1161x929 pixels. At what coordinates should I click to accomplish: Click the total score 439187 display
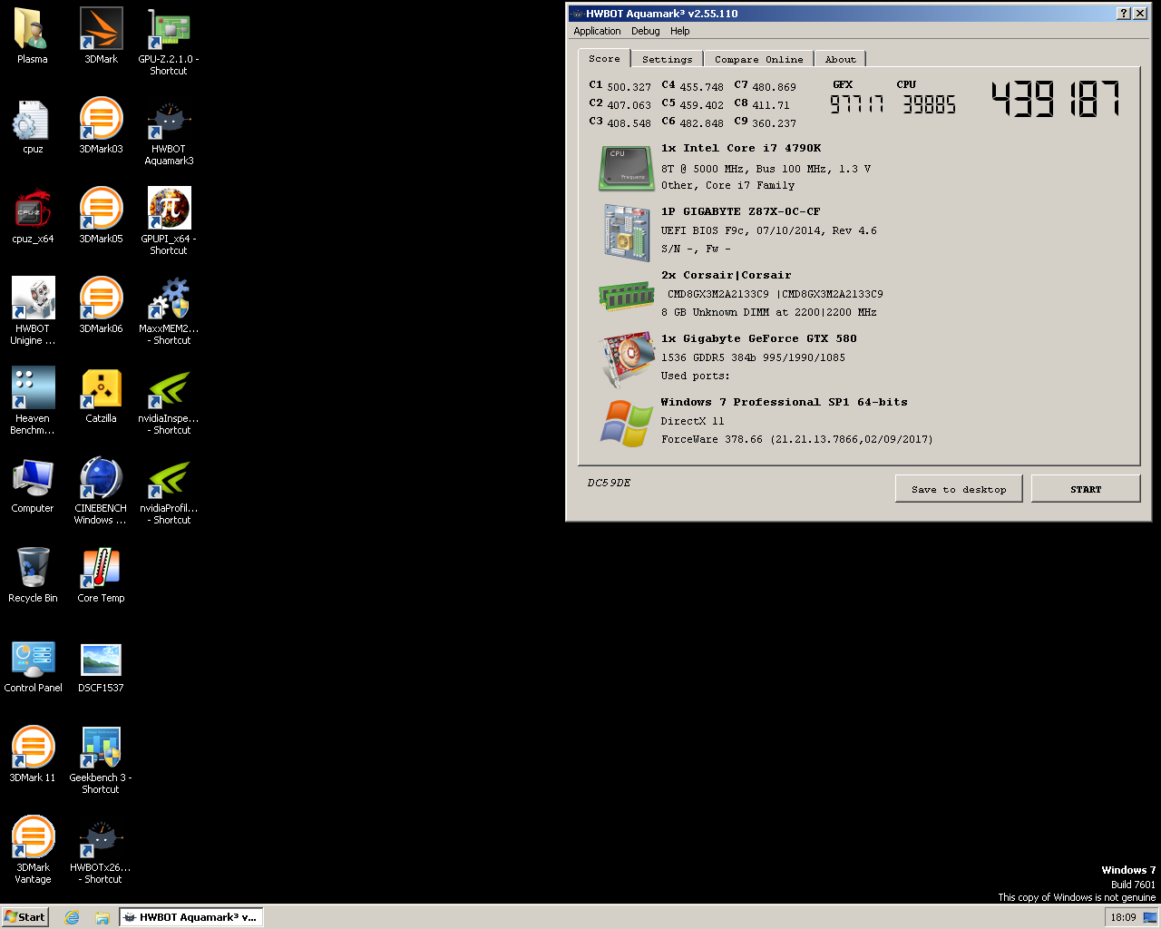1055,99
